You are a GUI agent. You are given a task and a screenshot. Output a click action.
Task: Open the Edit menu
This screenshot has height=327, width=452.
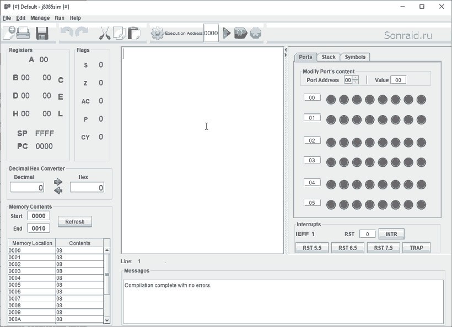(x=21, y=18)
